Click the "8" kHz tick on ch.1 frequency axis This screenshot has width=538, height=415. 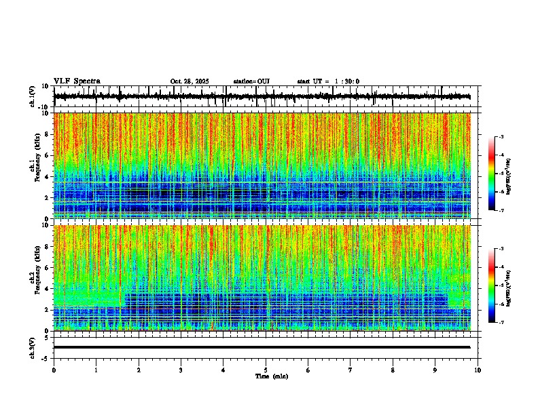point(48,134)
